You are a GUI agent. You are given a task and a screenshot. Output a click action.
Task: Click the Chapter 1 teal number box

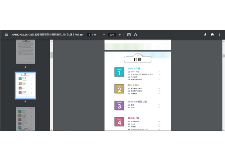(119, 72)
